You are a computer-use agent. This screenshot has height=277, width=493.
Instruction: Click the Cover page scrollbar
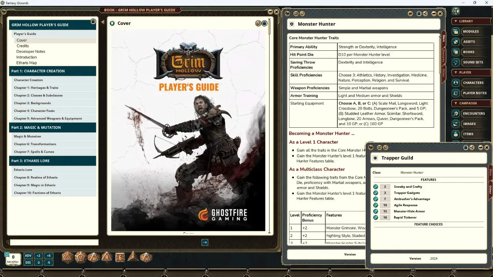pos(270,27)
